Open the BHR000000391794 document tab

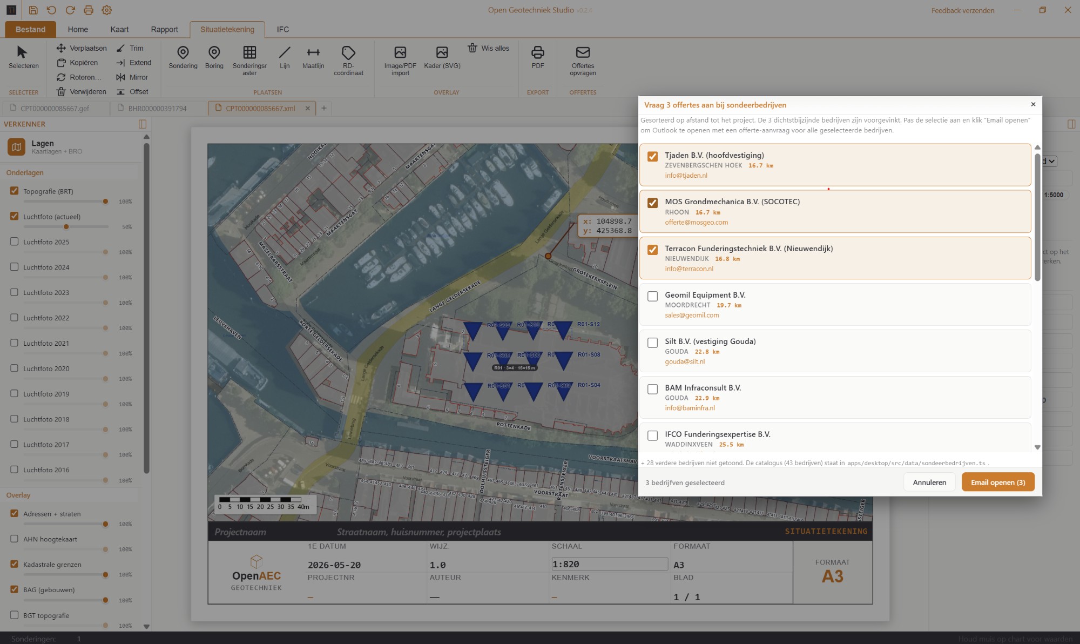[157, 108]
